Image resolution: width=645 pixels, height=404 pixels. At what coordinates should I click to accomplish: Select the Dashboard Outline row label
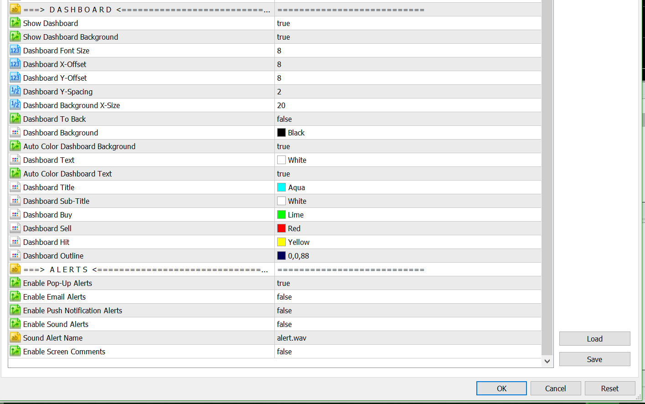click(x=53, y=256)
